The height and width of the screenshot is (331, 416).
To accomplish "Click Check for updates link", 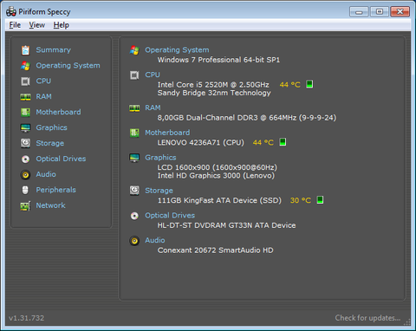I will 367,318.
